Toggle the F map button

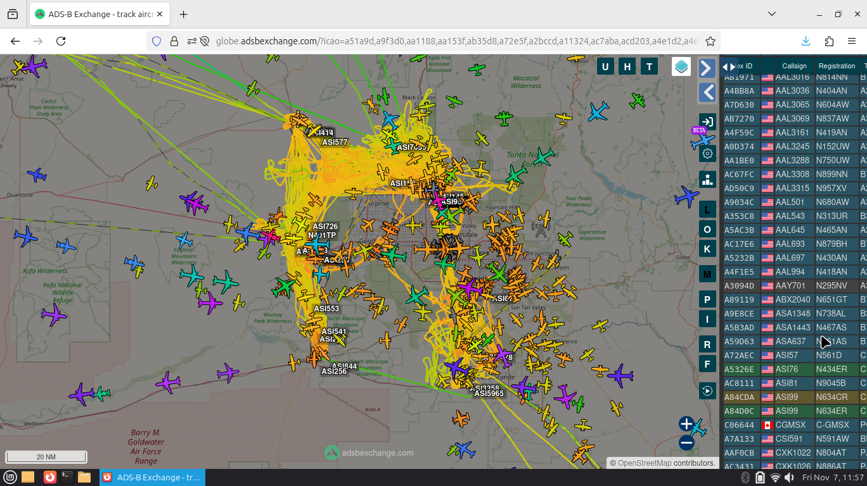707,364
